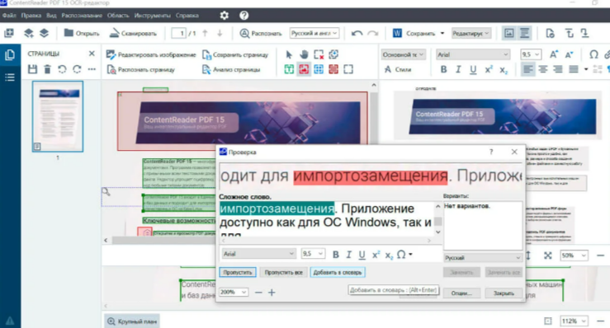This screenshot has width=610, height=328.
Task: Click the settings gear icon in menu bar
Action: [x=224, y=15]
